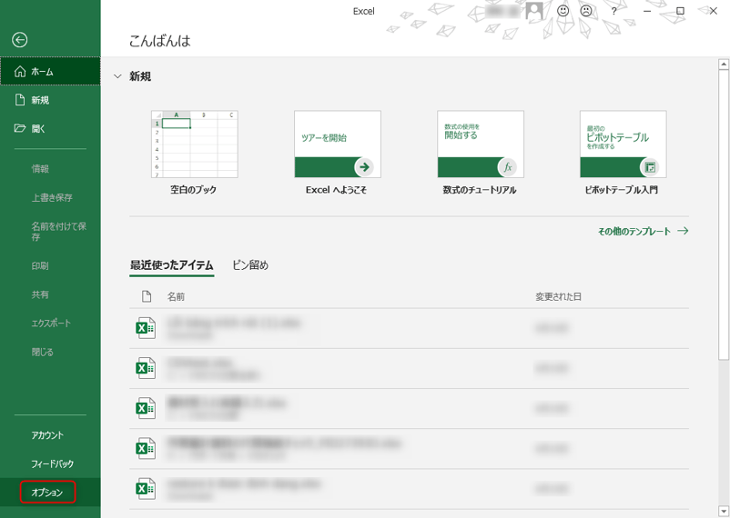Select エクスポート in the sidebar
Viewport: 730px width, 518px height.
(x=50, y=324)
